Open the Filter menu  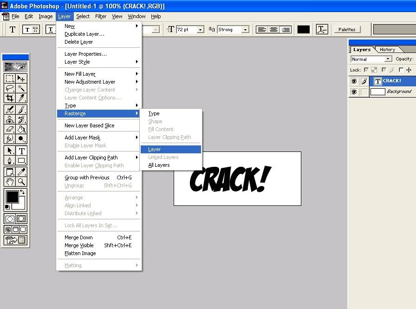101,16
